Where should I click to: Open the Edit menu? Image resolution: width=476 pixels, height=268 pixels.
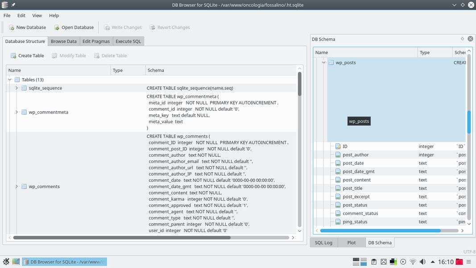[21, 15]
